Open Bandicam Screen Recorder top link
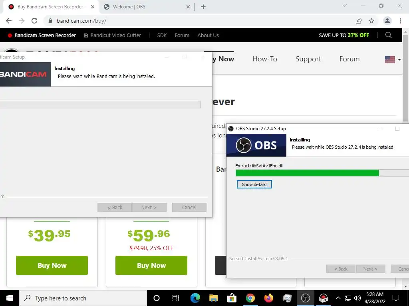 (x=42, y=35)
